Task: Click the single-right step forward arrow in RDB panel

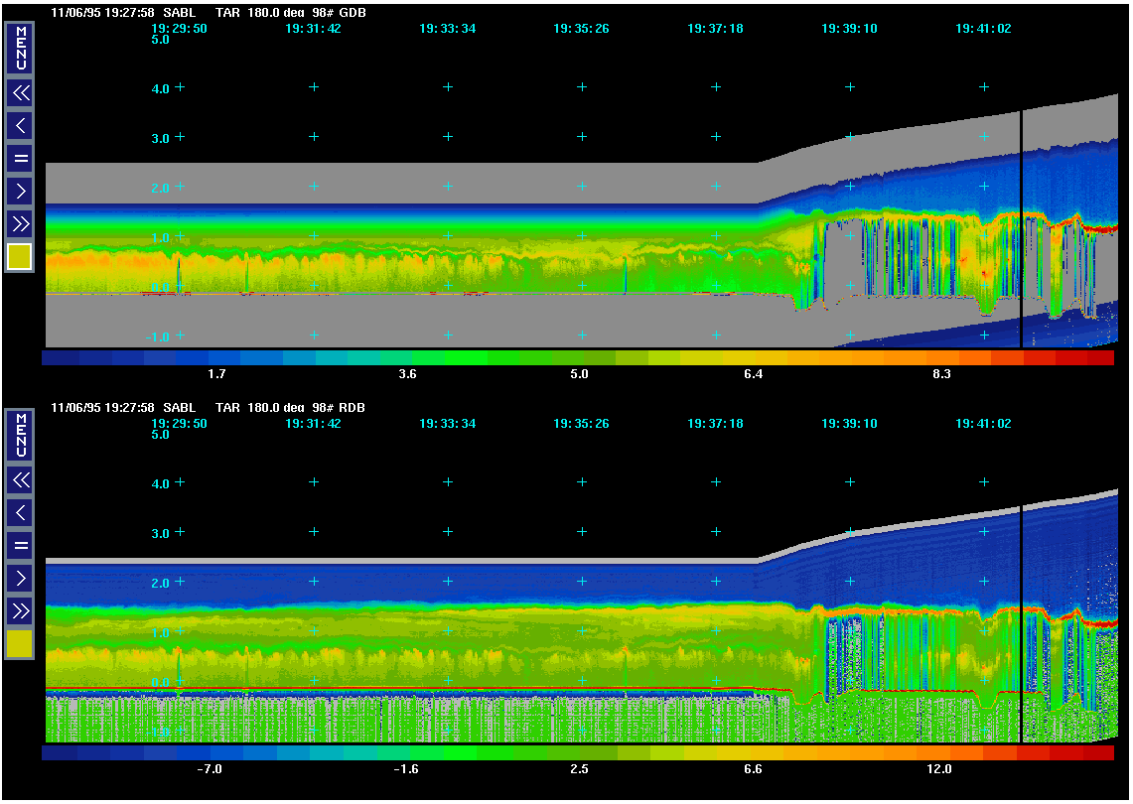Action: coord(20,578)
